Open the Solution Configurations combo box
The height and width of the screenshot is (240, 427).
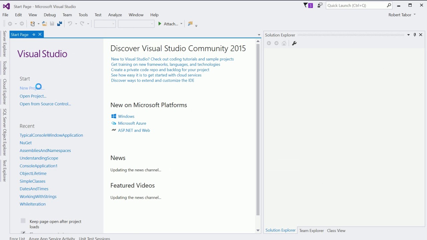point(105,24)
